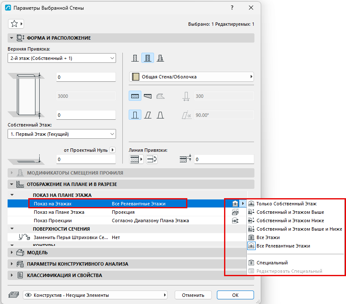Click reference line offset input field
The image size is (346, 304).
tap(224, 159)
